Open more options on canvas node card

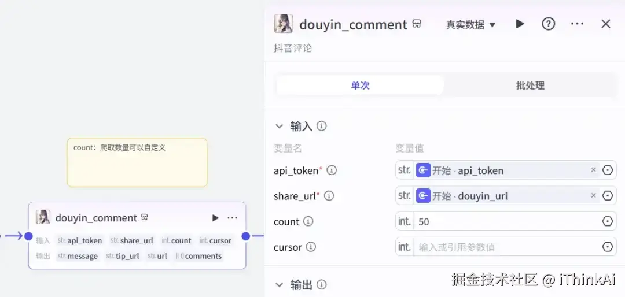click(233, 218)
